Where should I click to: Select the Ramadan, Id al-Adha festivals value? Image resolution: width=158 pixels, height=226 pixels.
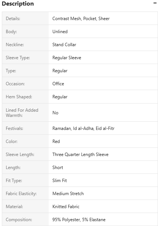point(73,128)
